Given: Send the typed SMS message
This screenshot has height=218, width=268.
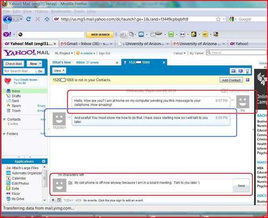Looking at the screenshot, I should coord(241,186).
